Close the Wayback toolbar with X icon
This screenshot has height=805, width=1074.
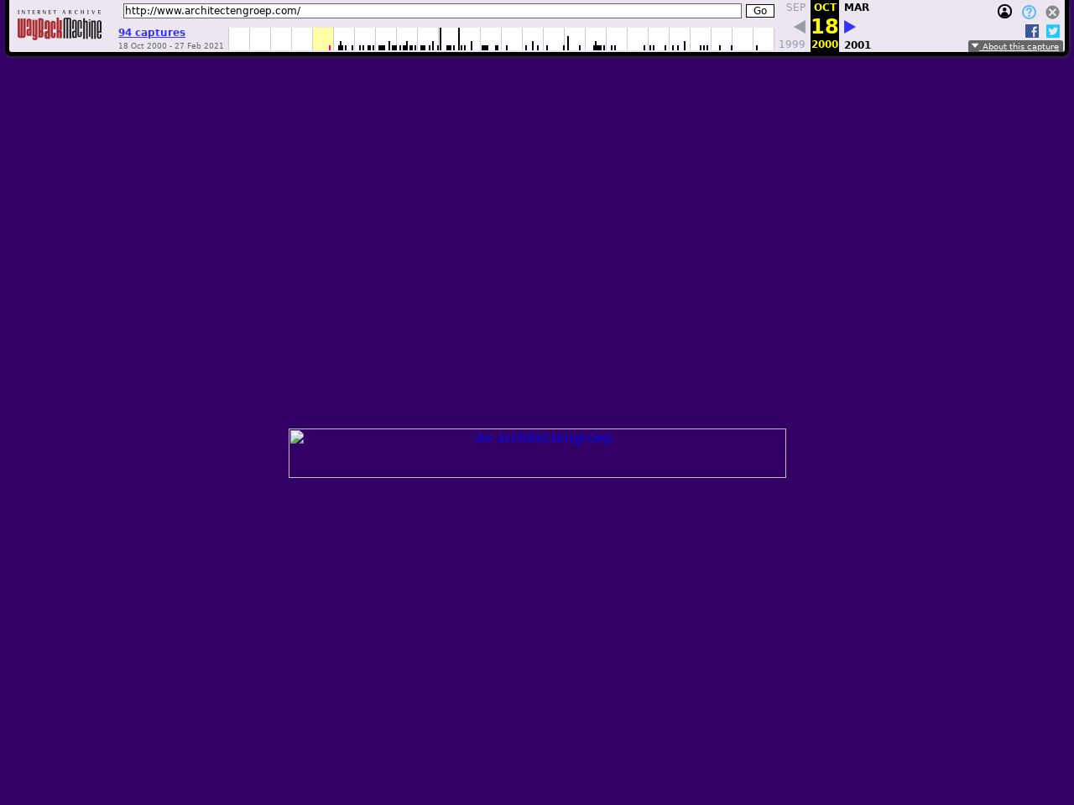(x=1052, y=12)
